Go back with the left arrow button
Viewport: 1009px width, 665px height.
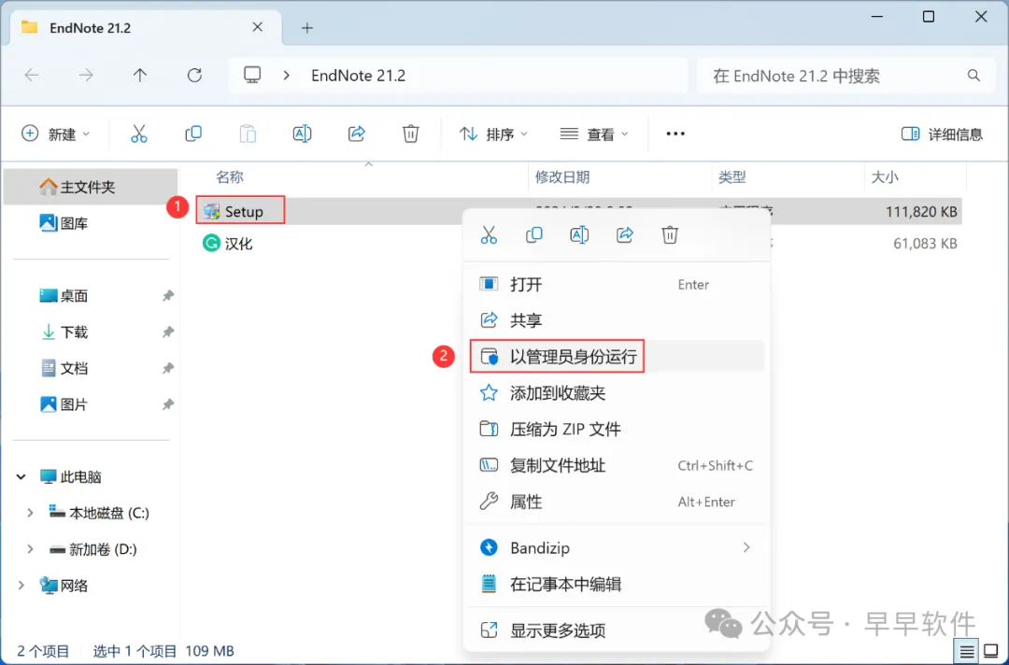click(32, 76)
